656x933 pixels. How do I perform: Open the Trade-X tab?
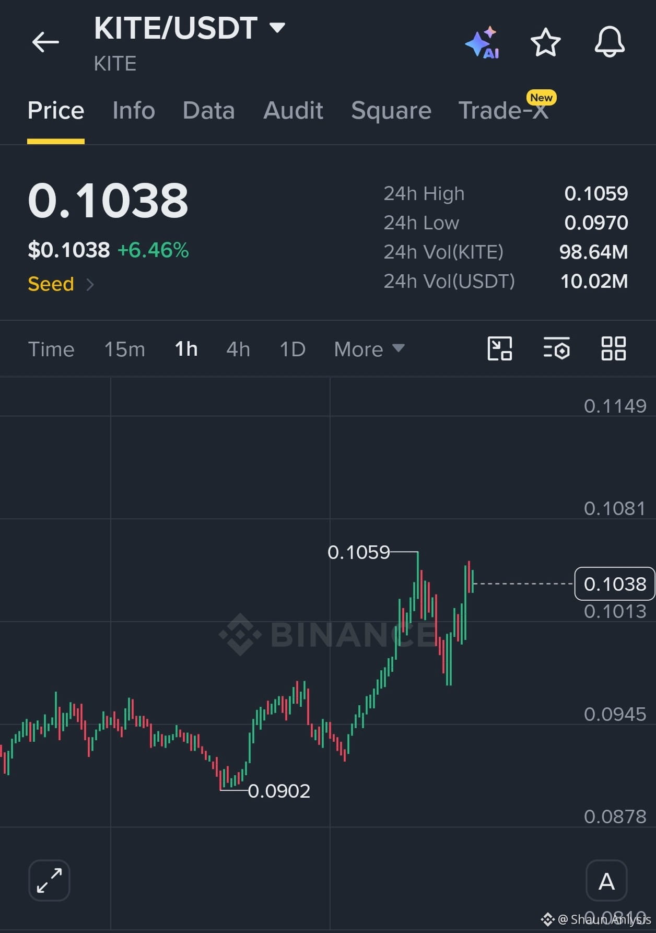(503, 111)
